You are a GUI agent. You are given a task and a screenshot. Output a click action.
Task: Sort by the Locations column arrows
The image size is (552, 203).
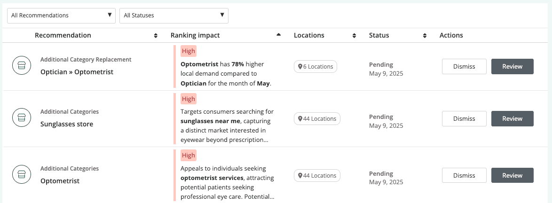354,36
